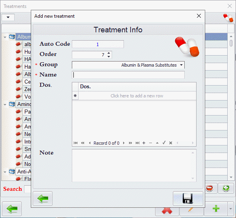Save the new treatment with floppy disk button
The height and width of the screenshot is (218, 236).
tap(188, 198)
